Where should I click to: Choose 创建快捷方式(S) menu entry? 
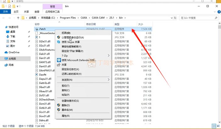coord(83,101)
